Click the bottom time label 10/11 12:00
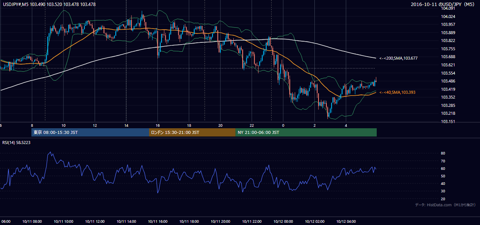Viewport: 480px width, 225px height. [x=95, y=222]
